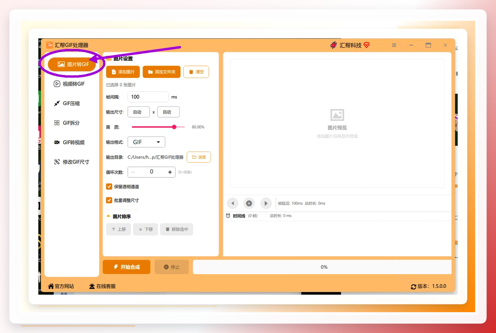Viewport: 496px width, 333px height.
Task: Open the 在线客服 support link
Action: 102,286
